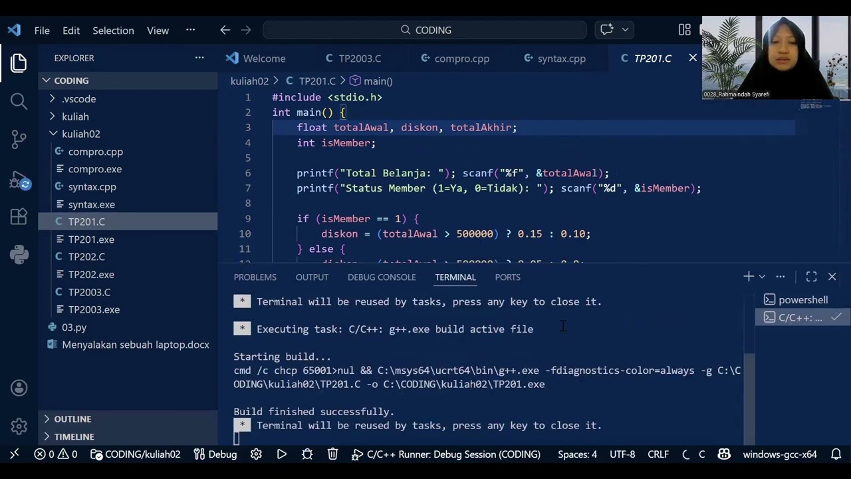Click the Copilot status icon
The width and height of the screenshot is (851, 479).
click(724, 454)
